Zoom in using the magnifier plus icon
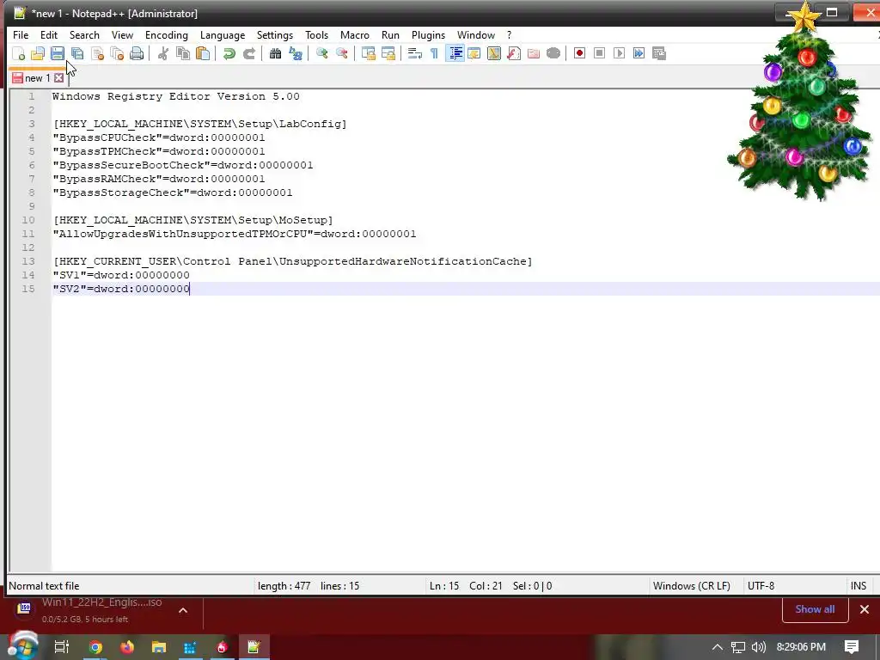 321,53
